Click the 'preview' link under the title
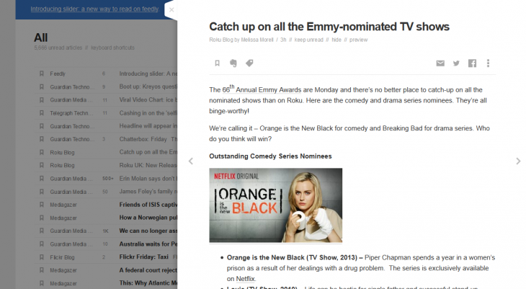 click(x=359, y=40)
